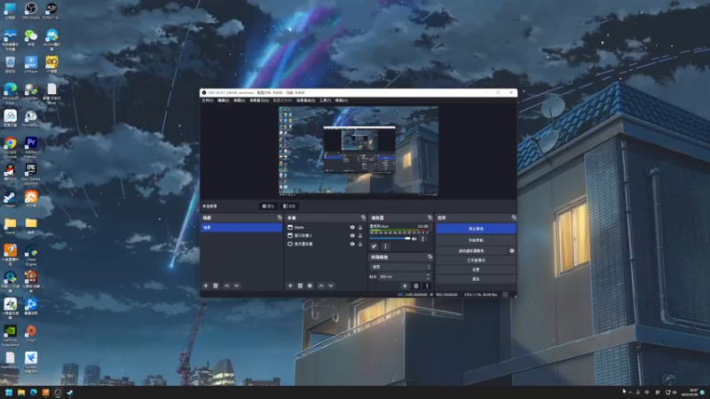Click the Exit button in Controls
Viewport: 710px width, 399px height.
(476, 279)
